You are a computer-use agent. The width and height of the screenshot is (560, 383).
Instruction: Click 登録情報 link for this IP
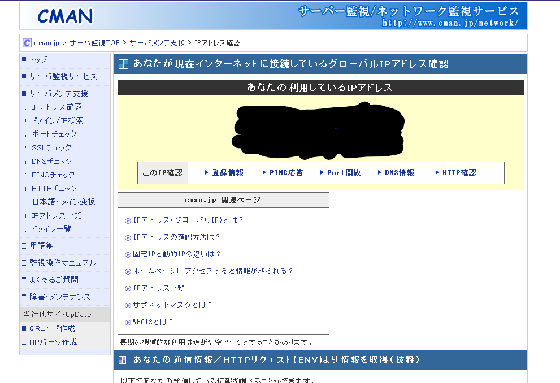[x=228, y=173]
